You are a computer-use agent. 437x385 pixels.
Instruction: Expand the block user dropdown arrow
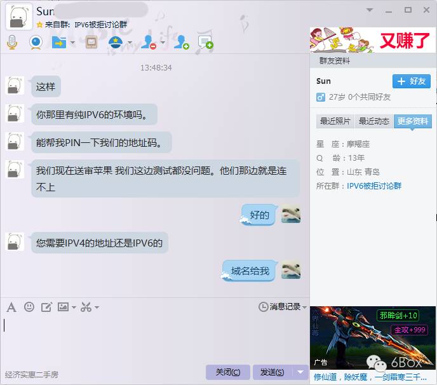click(x=163, y=43)
